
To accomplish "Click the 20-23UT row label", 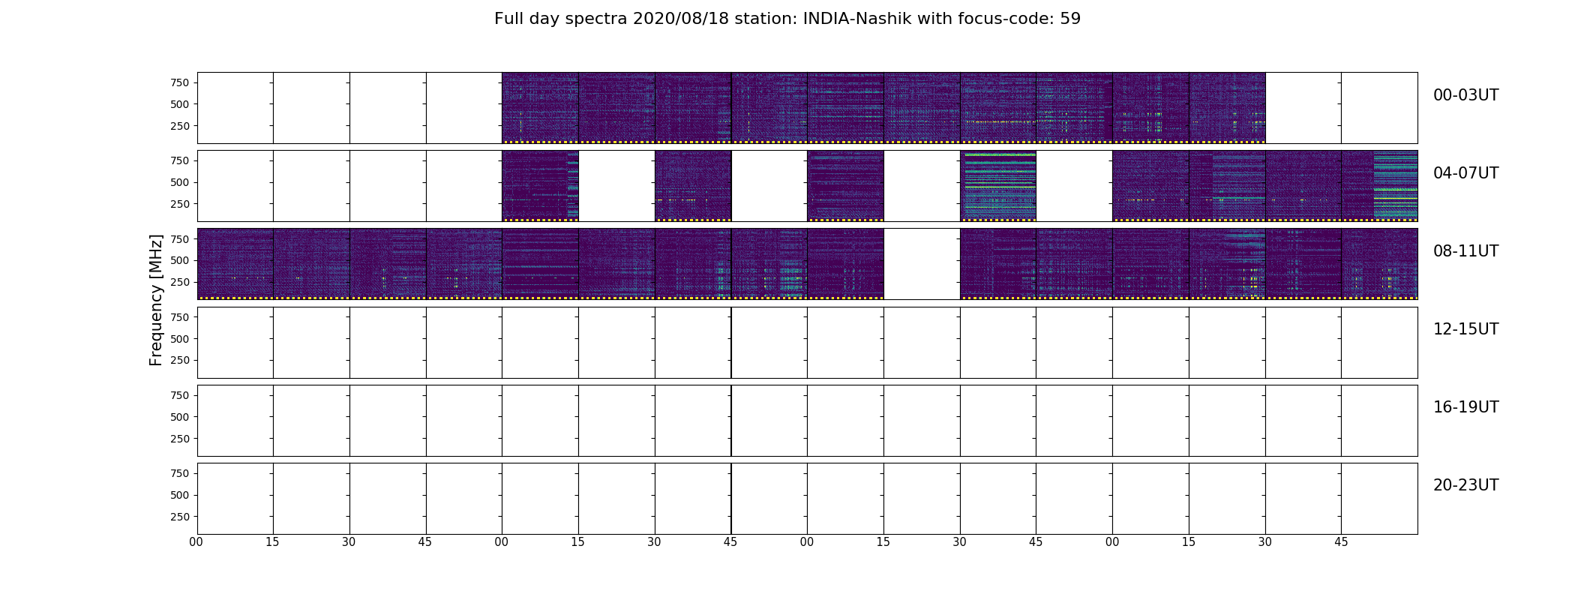I will 1465,485.
